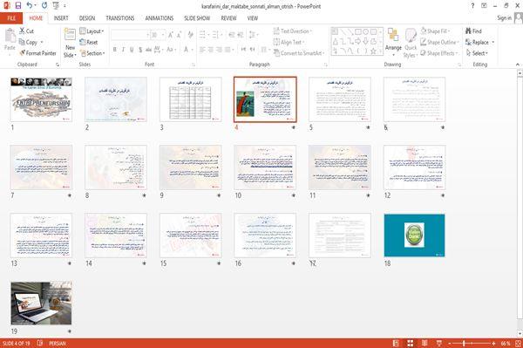Viewport: 523px width, 348px height.
Task: Switch to Normal view in status bar
Action: [x=396, y=343]
